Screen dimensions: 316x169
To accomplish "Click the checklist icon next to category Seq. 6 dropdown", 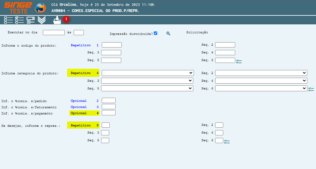I will [x=311, y=89].
